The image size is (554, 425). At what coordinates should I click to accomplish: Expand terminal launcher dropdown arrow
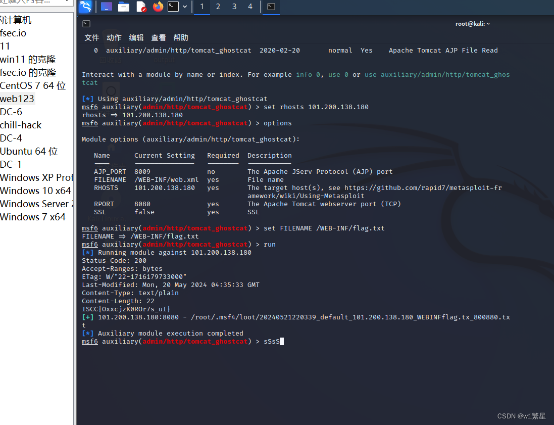[x=185, y=7]
